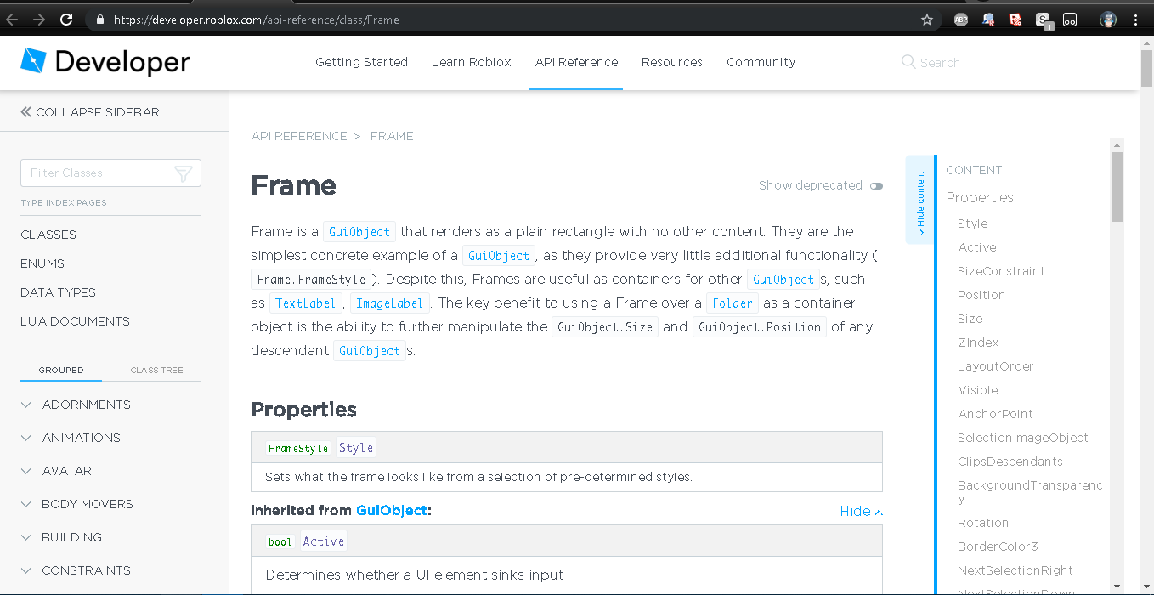
Task: Reload the page
Action: 65,19
